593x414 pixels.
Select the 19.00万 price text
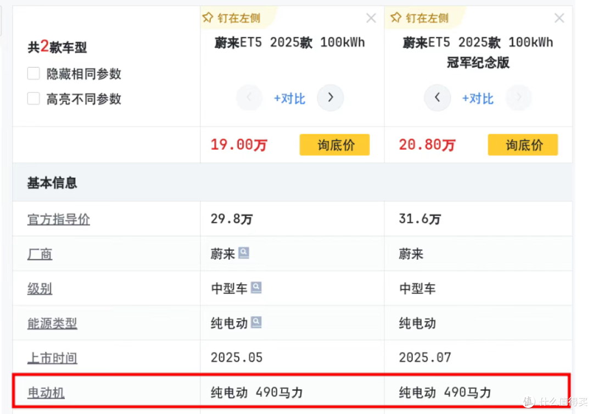[239, 145]
